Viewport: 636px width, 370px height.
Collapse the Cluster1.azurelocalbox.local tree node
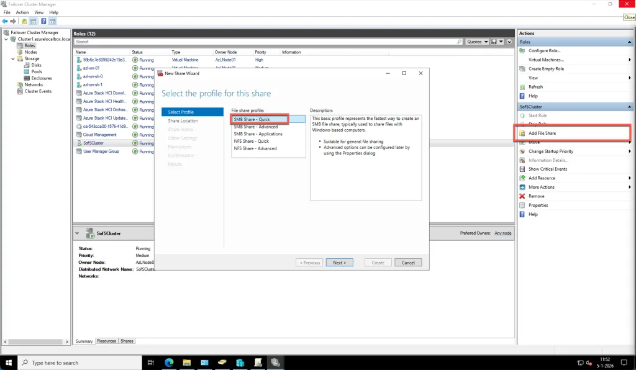(x=7, y=39)
